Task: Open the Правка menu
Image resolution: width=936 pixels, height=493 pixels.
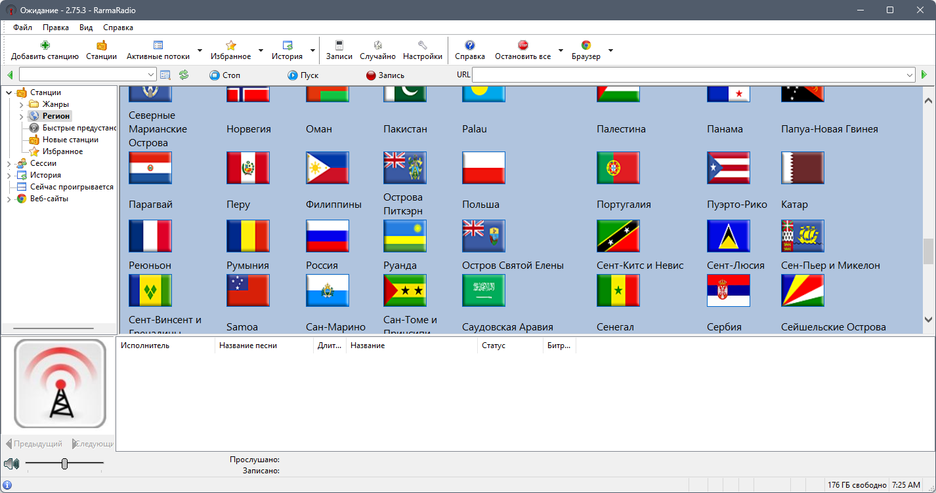Action: (x=56, y=28)
